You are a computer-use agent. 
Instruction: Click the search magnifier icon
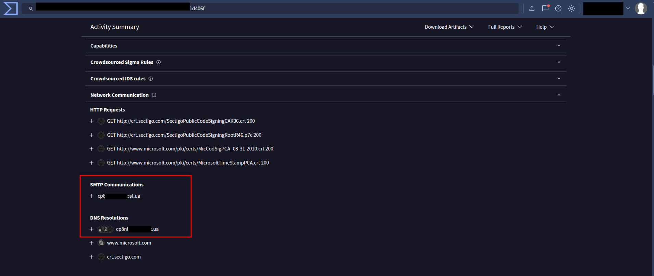point(31,9)
